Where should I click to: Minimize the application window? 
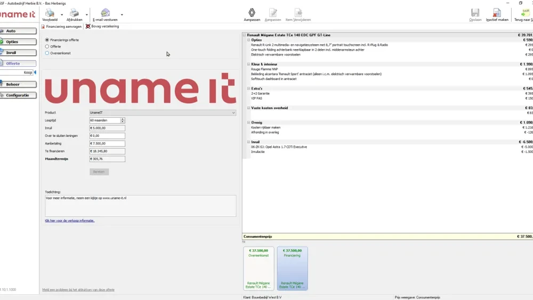pos(508,3)
